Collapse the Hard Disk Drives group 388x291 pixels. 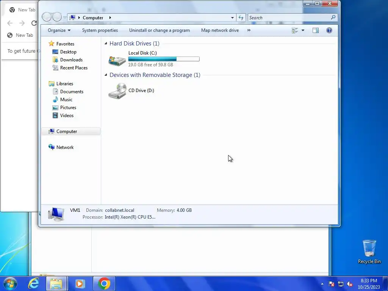[x=106, y=44]
